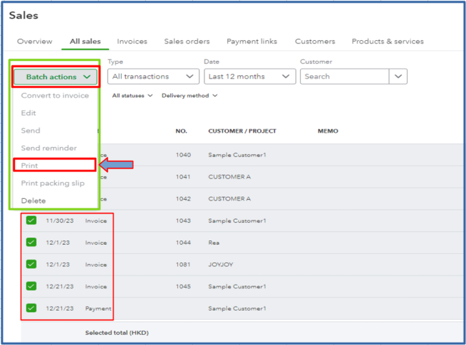Go to the Payment links tab
The image size is (466, 345).
(x=252, y=41)
